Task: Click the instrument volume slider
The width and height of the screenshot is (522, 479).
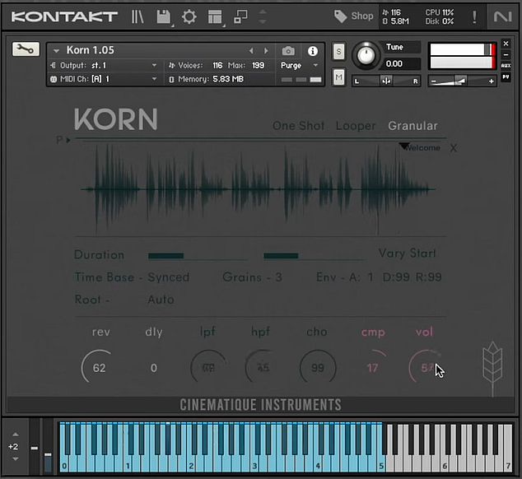Action: point(462,81)
